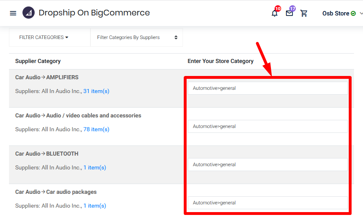This screenshot has height=219, width=363.
Task: Open the 31 item(s) link for AMPLIFIERS
Action: click(x=96, y=91)
